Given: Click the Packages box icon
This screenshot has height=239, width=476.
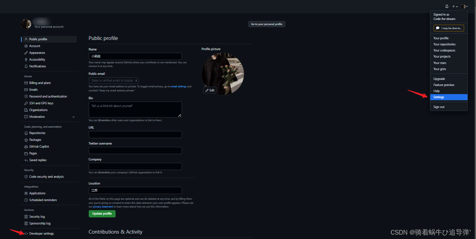Looking at the screenshot, I should tap(26, 140).
